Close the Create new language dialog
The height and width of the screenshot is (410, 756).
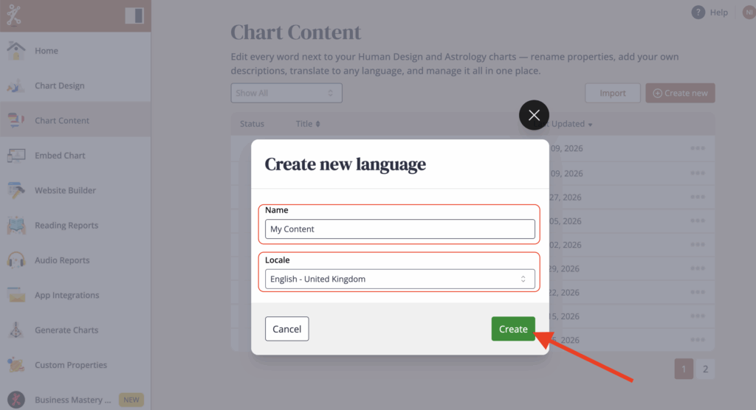click(534, 115)
